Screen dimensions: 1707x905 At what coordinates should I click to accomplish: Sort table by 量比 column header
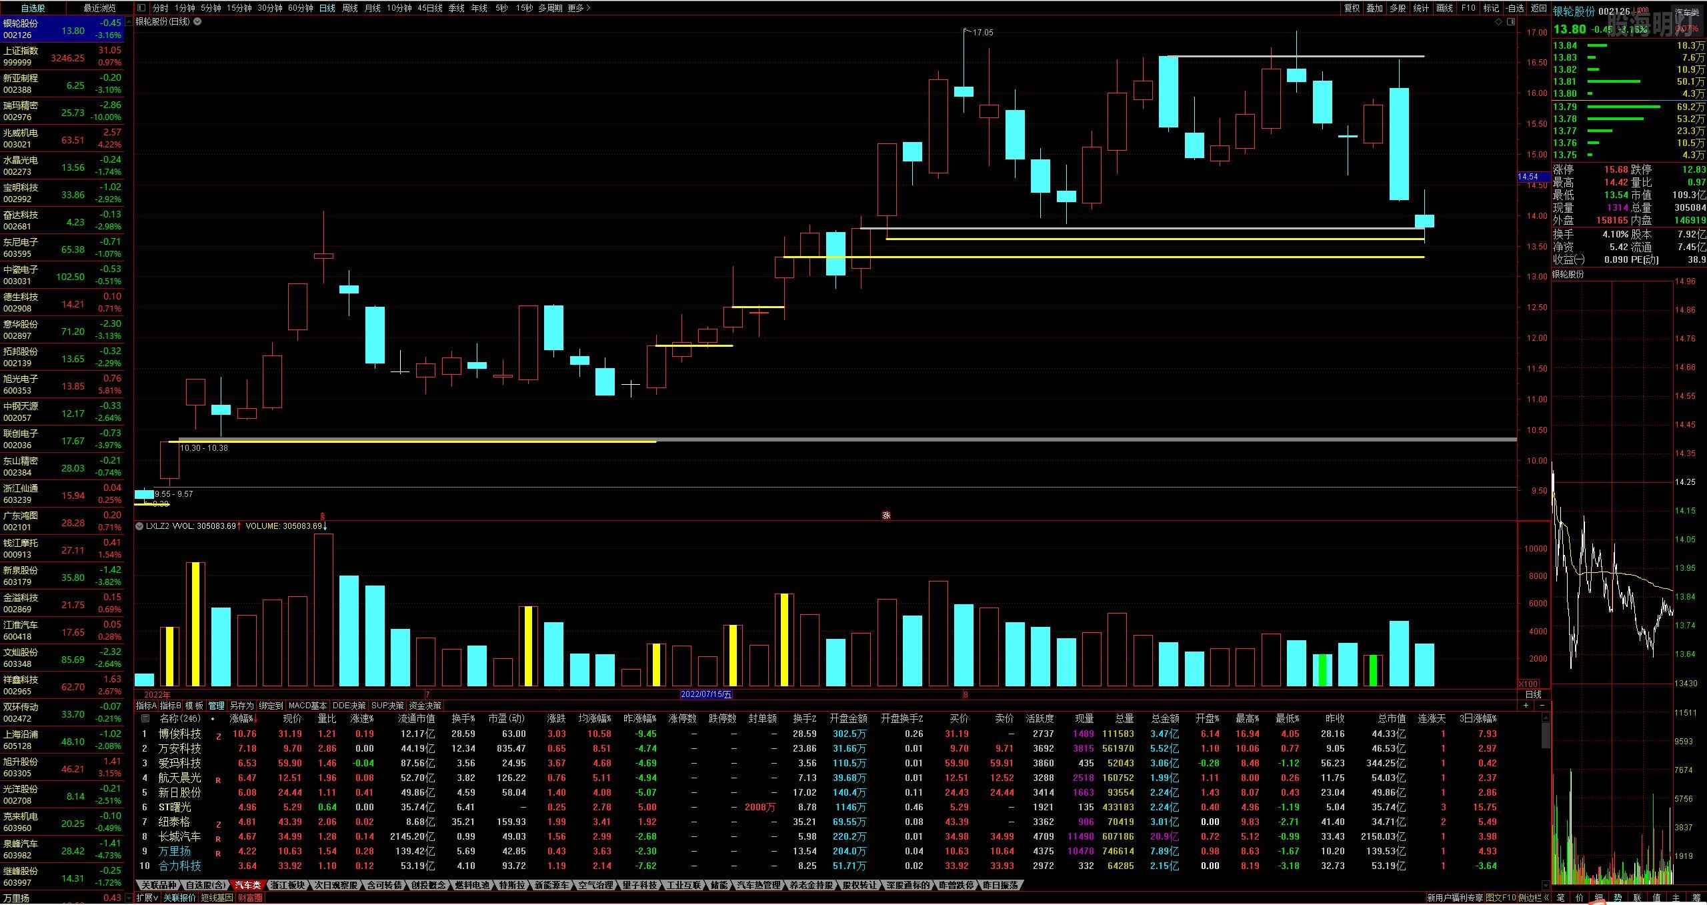(x=327, y=718)
